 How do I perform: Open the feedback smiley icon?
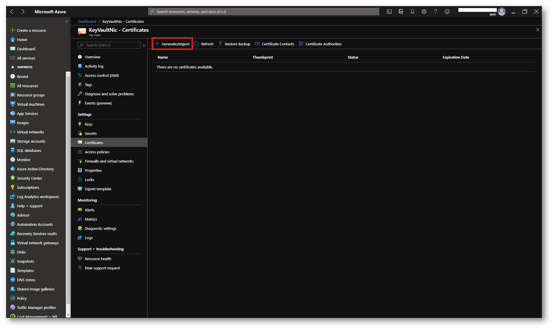(447, 12)
